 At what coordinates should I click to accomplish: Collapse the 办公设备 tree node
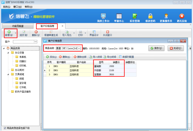click(x=8, y=53)
